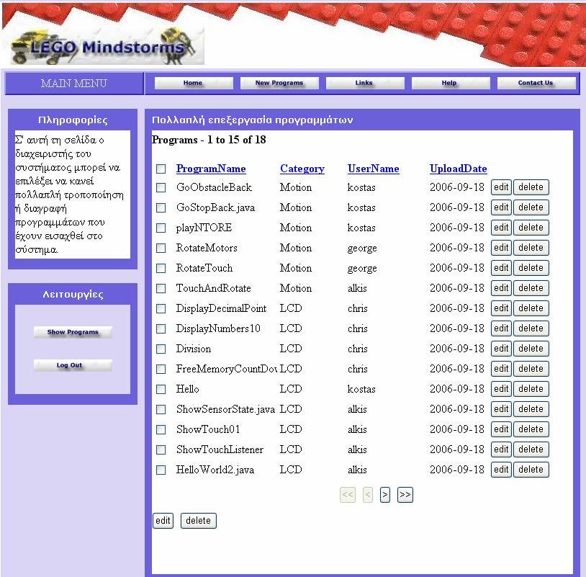This screenshot has width=586, height=577.
Task: Select the playNTORE row checkbox
Action: (x=161, y=228)
